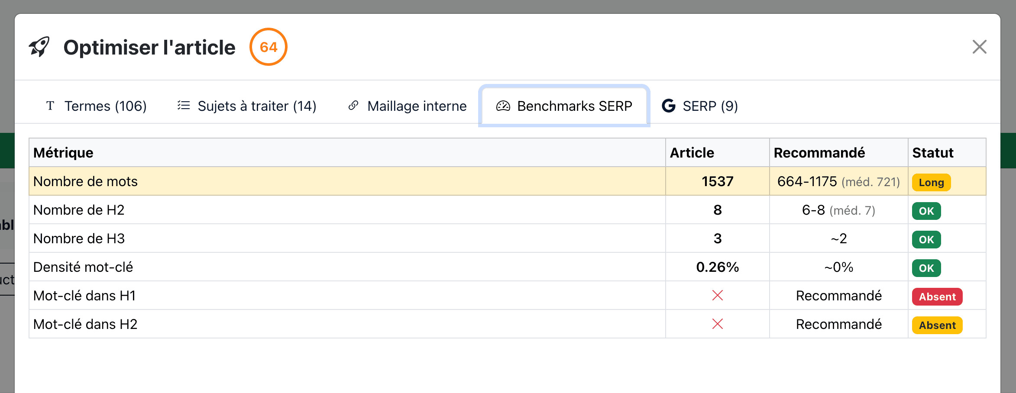This screenshot has height=393, width=1016.
Task: Close the Optimiser l'article dialog
Action: pos(979,47)
